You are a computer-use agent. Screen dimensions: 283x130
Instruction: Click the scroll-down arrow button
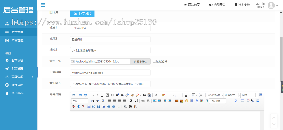pos(274,124)
